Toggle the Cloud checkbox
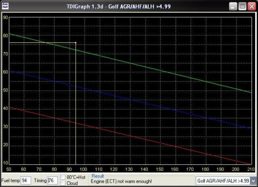Viewport: 258px width, 187px height. [63, 183]
